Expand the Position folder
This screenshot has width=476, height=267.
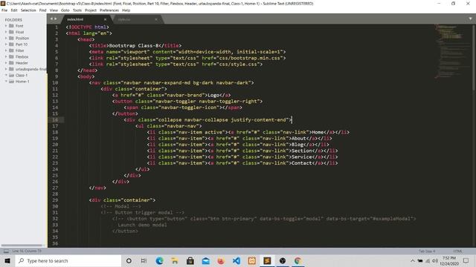(x=6, y=38)
